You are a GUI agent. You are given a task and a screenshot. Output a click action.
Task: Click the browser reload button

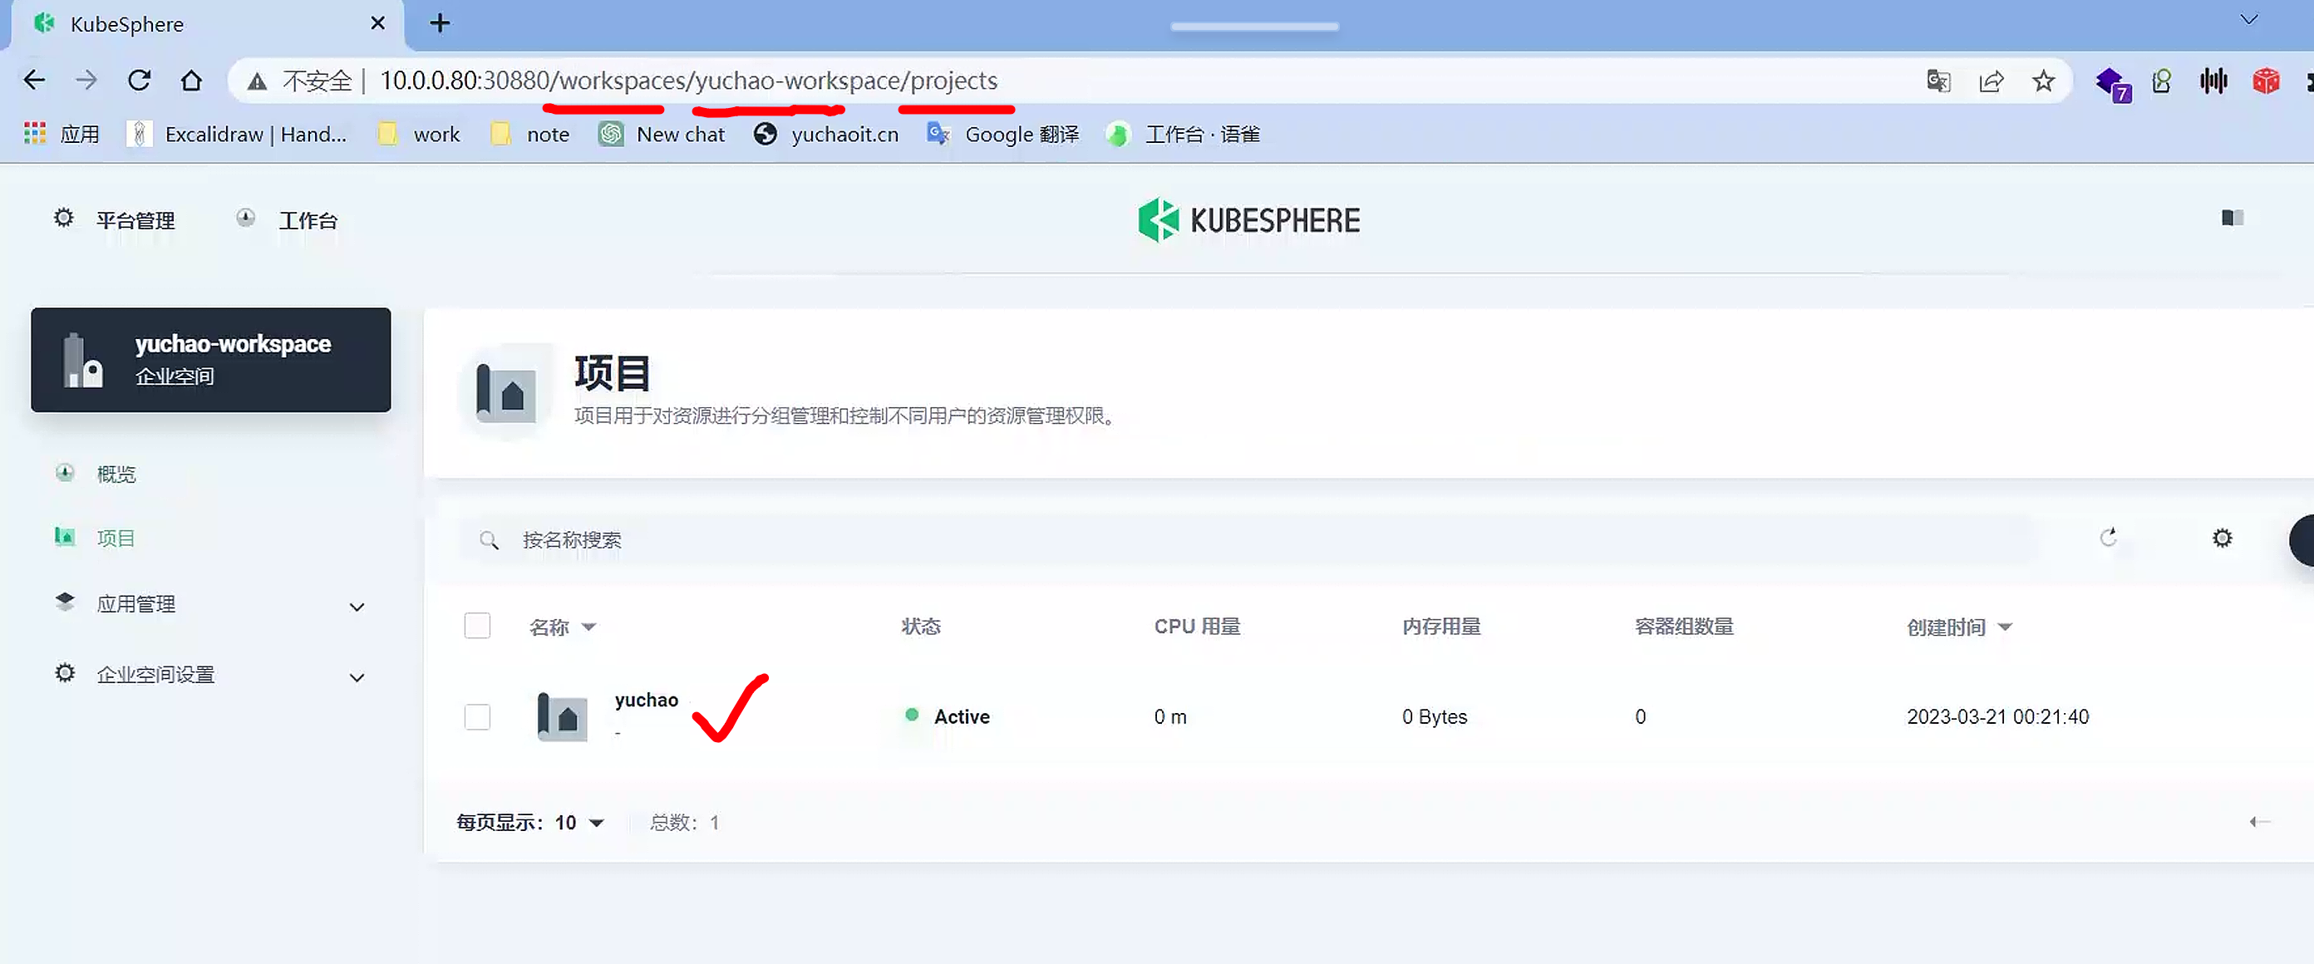pos(140,81)
